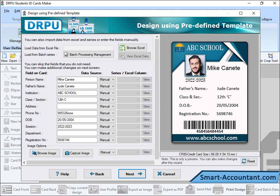The width and height of the screenshot is (280, 196).
Task: Open Card Batch Data
Action: (x=263, y=189)
